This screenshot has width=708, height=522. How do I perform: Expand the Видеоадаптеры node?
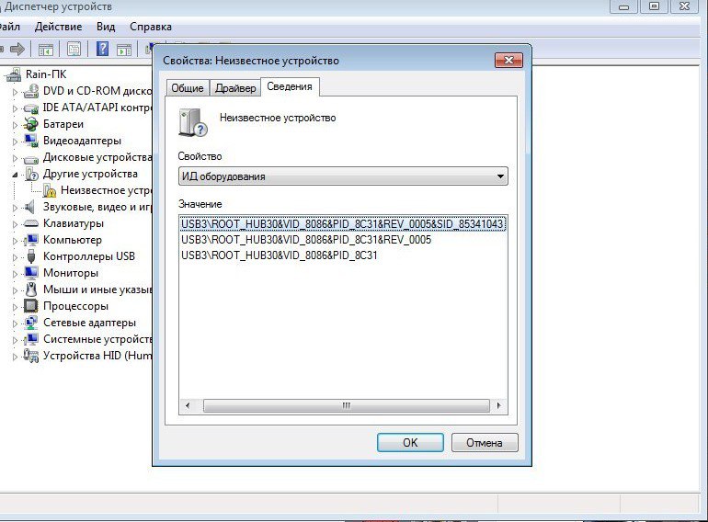pos(15,142)
